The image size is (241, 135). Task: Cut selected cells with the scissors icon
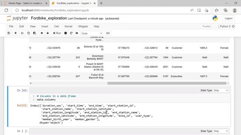pyautogui.click(x=23, y=33)
